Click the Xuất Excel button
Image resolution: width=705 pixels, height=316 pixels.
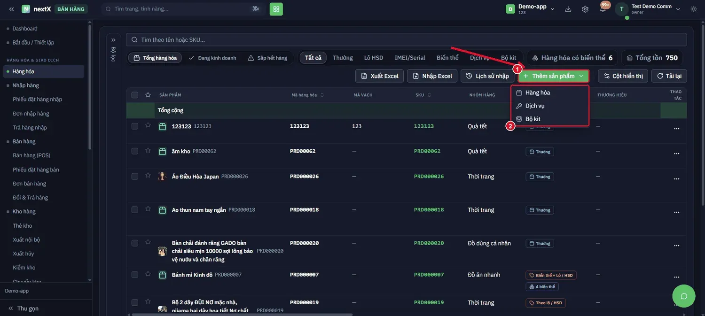coord(379,76)
